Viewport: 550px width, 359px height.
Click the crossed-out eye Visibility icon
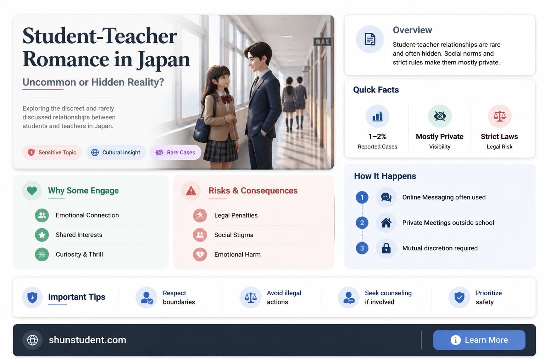point(440,116)
